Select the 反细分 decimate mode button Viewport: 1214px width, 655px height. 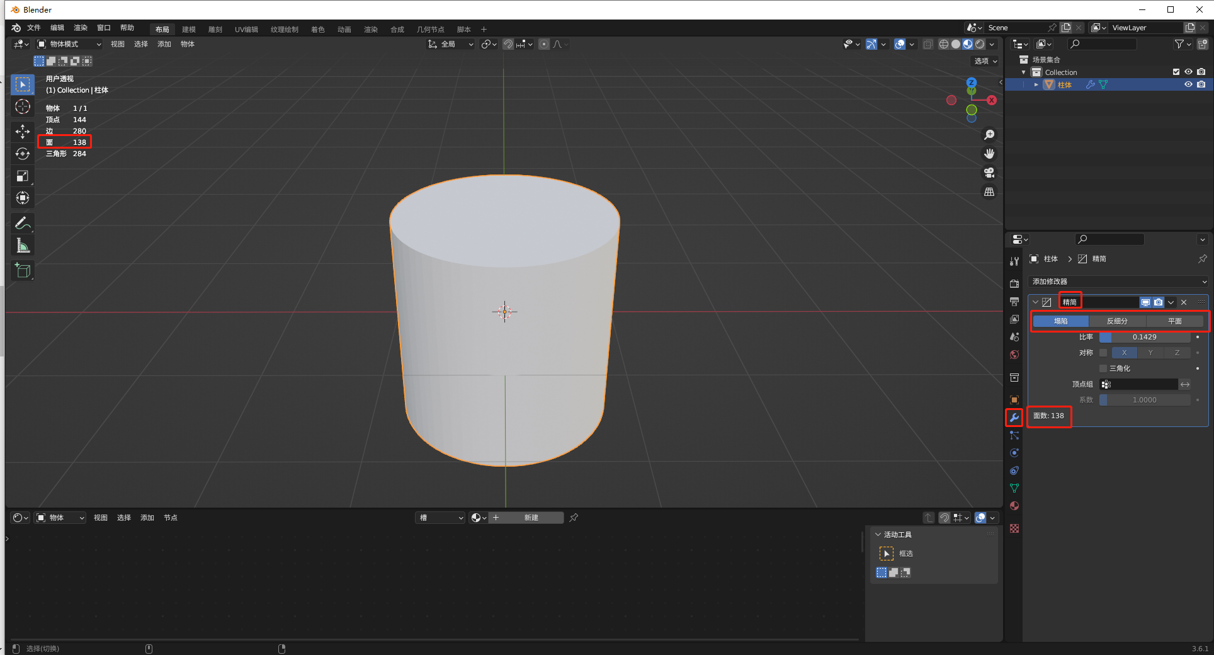pyautogui.click(x=1117, y=321)
